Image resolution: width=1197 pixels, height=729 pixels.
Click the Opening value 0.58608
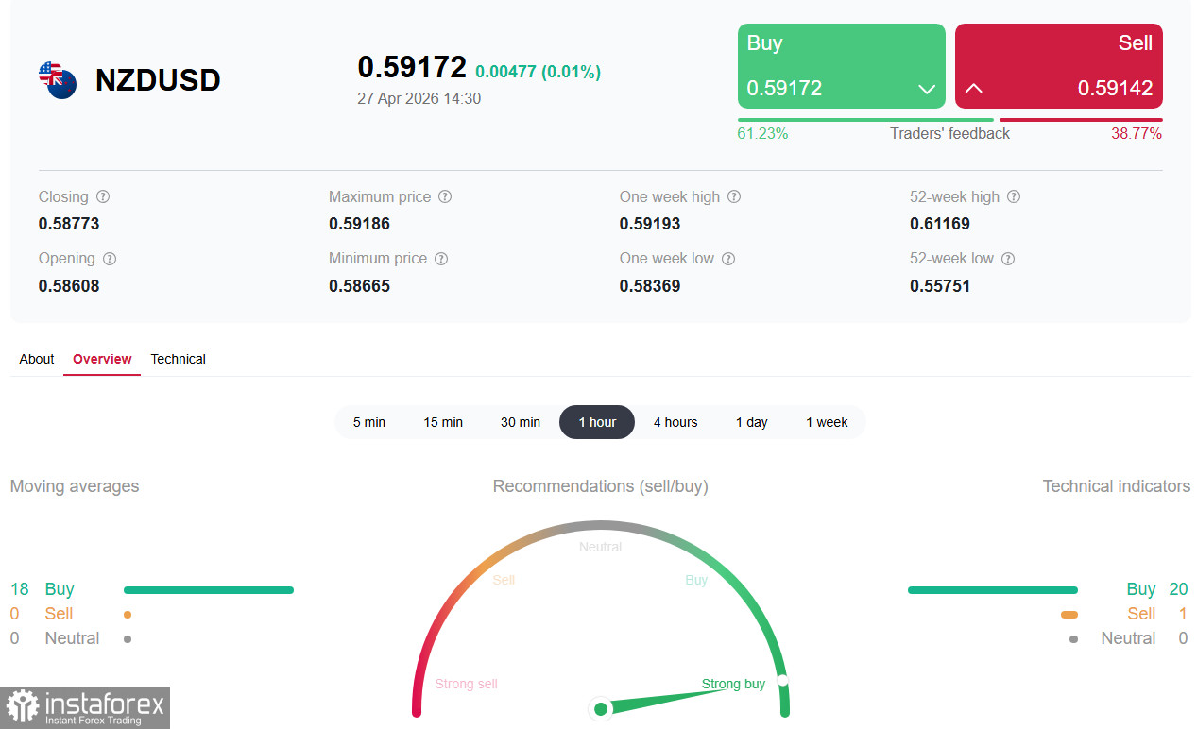coord(69,285)
